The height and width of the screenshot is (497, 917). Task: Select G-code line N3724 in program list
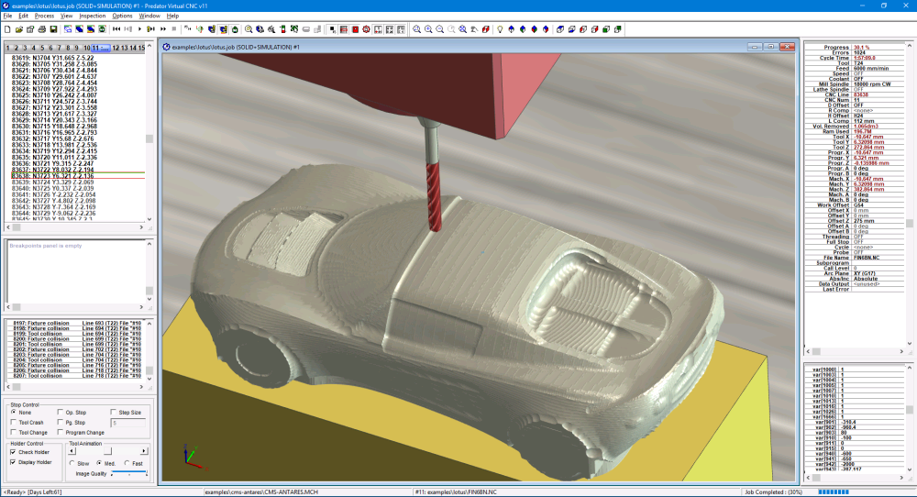(x=55, y=182)
